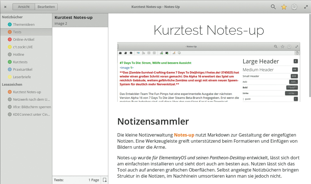Open the Praxisartikel notebook

(x=23, y=69)
